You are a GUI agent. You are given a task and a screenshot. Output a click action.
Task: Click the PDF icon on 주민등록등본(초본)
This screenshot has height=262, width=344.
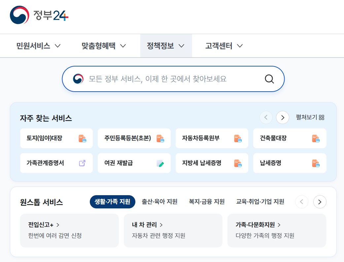pyautogui.click(x=160, y=138)
